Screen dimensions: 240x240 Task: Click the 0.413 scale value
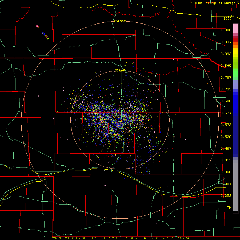(x=226, y=160)
